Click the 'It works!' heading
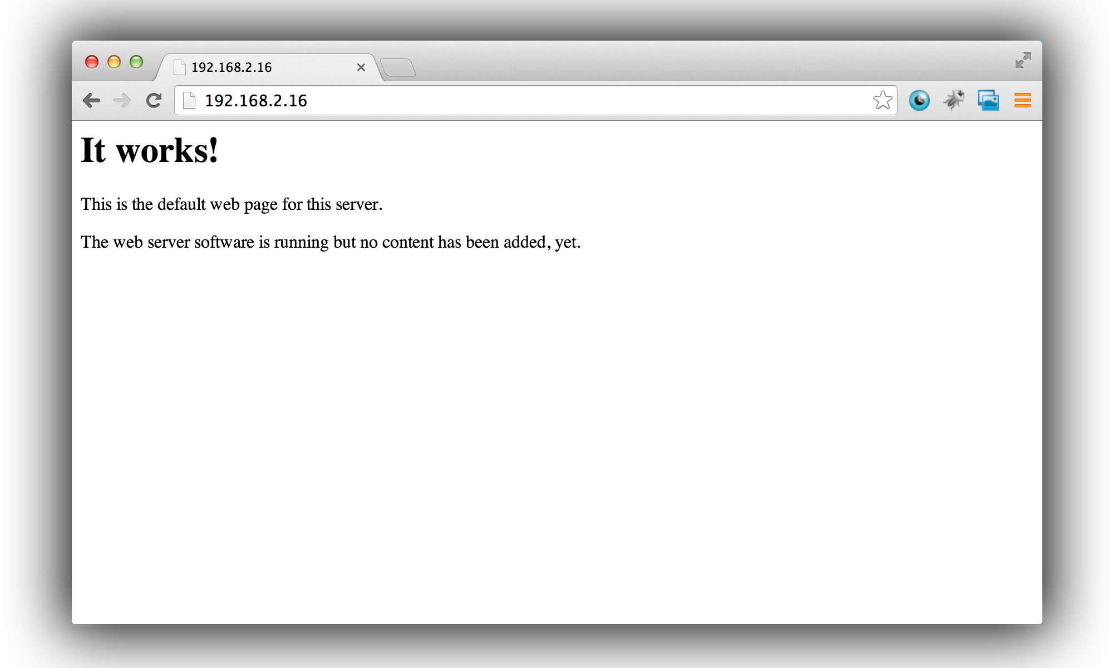Viewport: 1113px width, 668px height. pos(150,150)
